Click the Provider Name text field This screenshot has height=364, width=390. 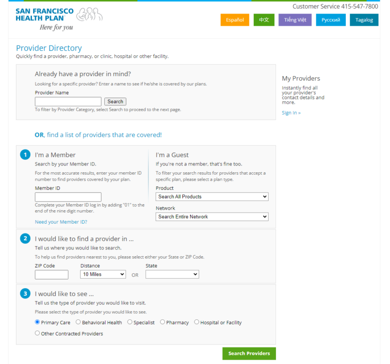coord(68,101)
